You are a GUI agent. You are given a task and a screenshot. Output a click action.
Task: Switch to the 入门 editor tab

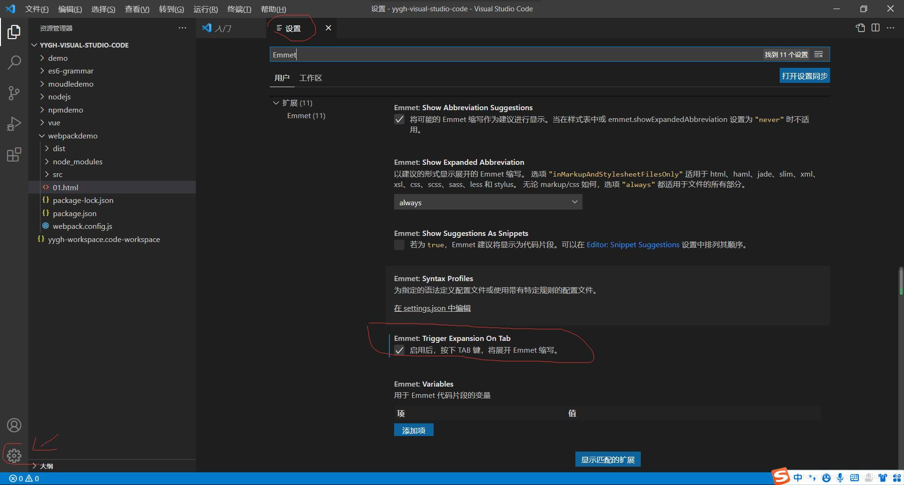tap(231, 28)
